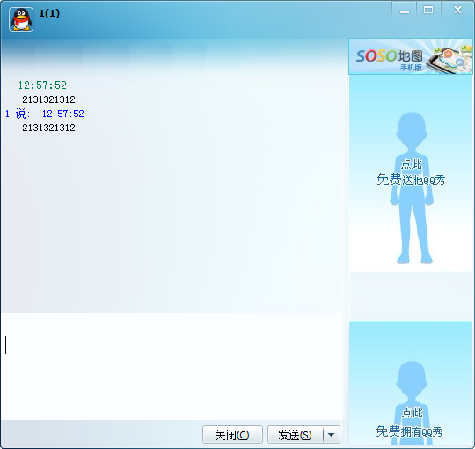The image size is (475, 449).
Task: Click the 发送(S) send button
Action: coord(295,434)
